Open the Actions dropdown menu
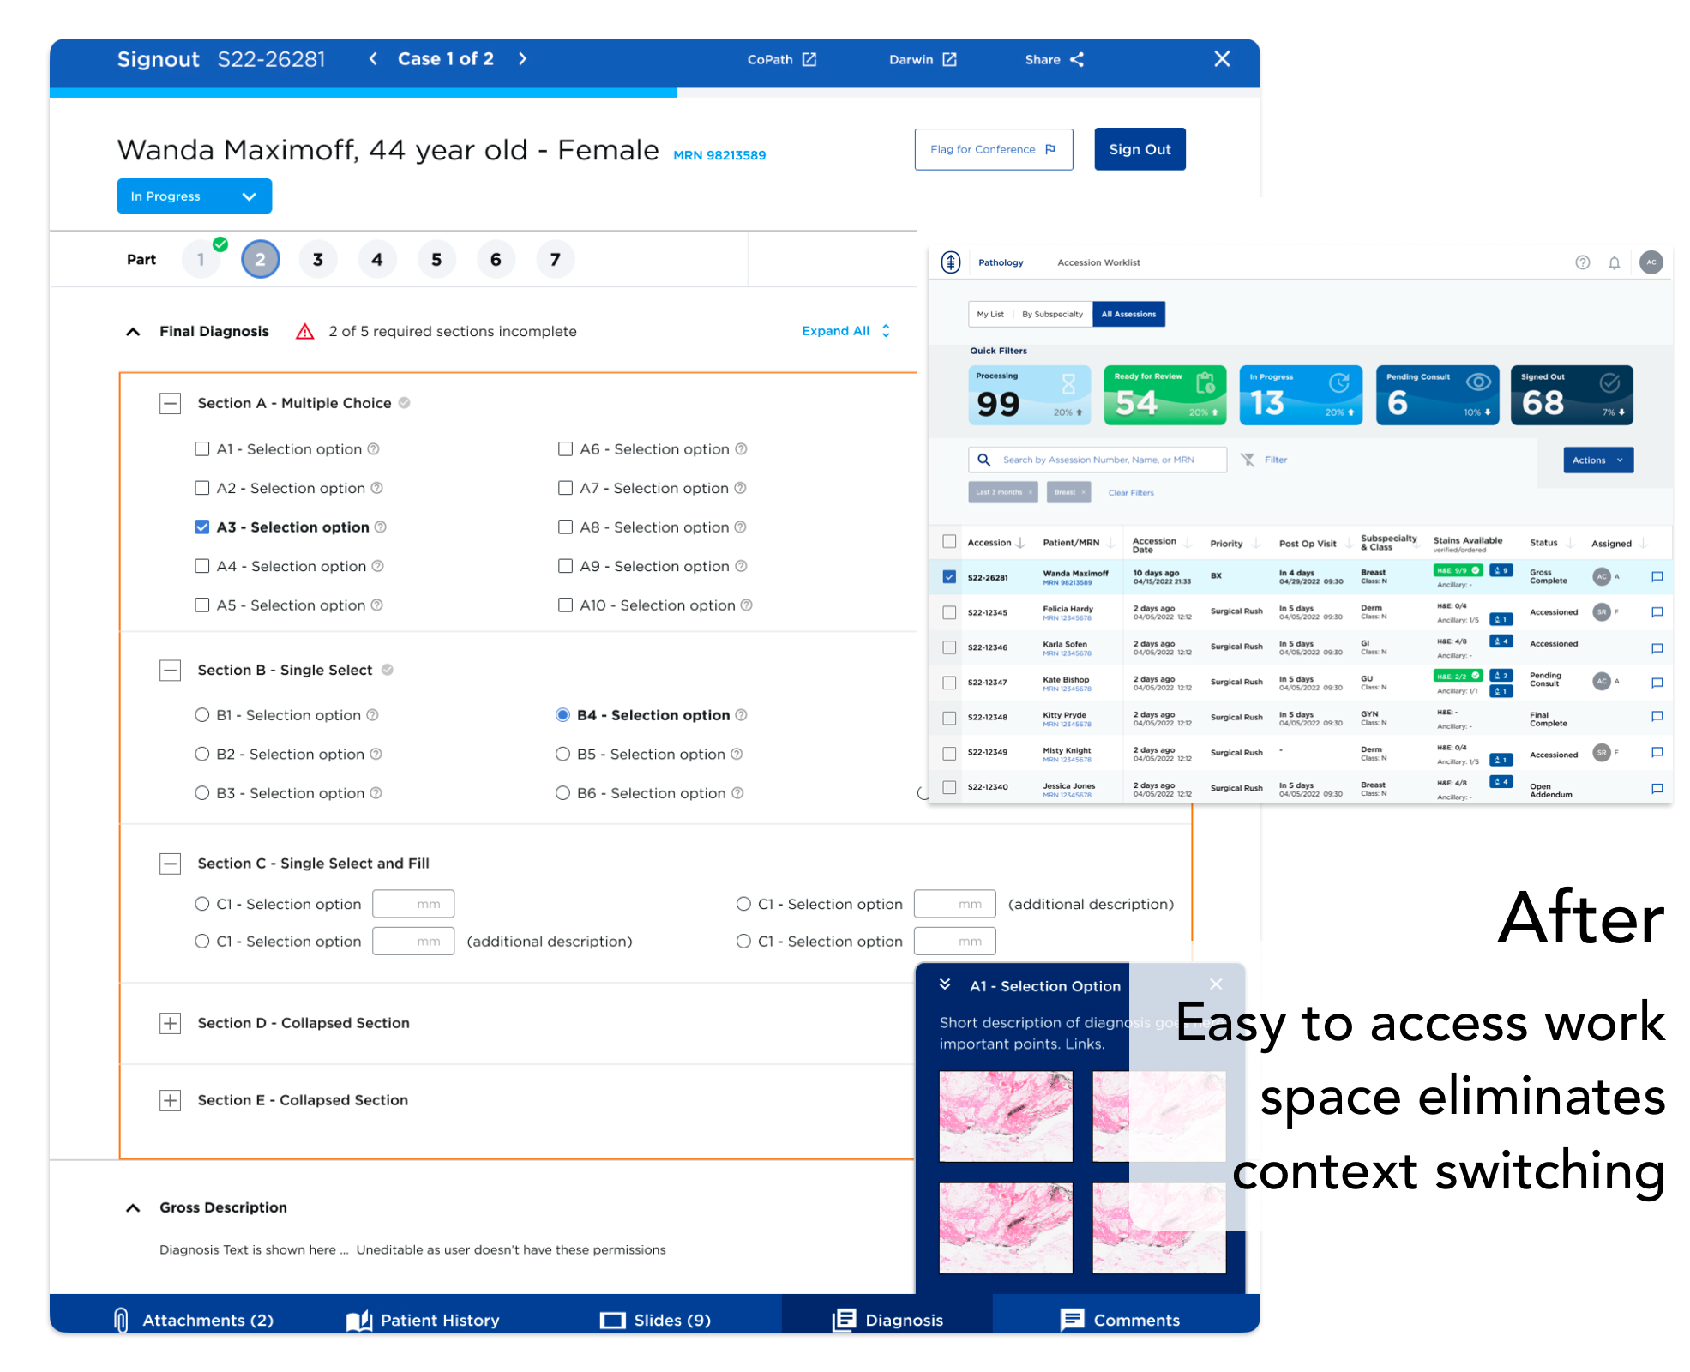The height and width of the screenshot is (1372, 1690). [x=1597, y=460]
